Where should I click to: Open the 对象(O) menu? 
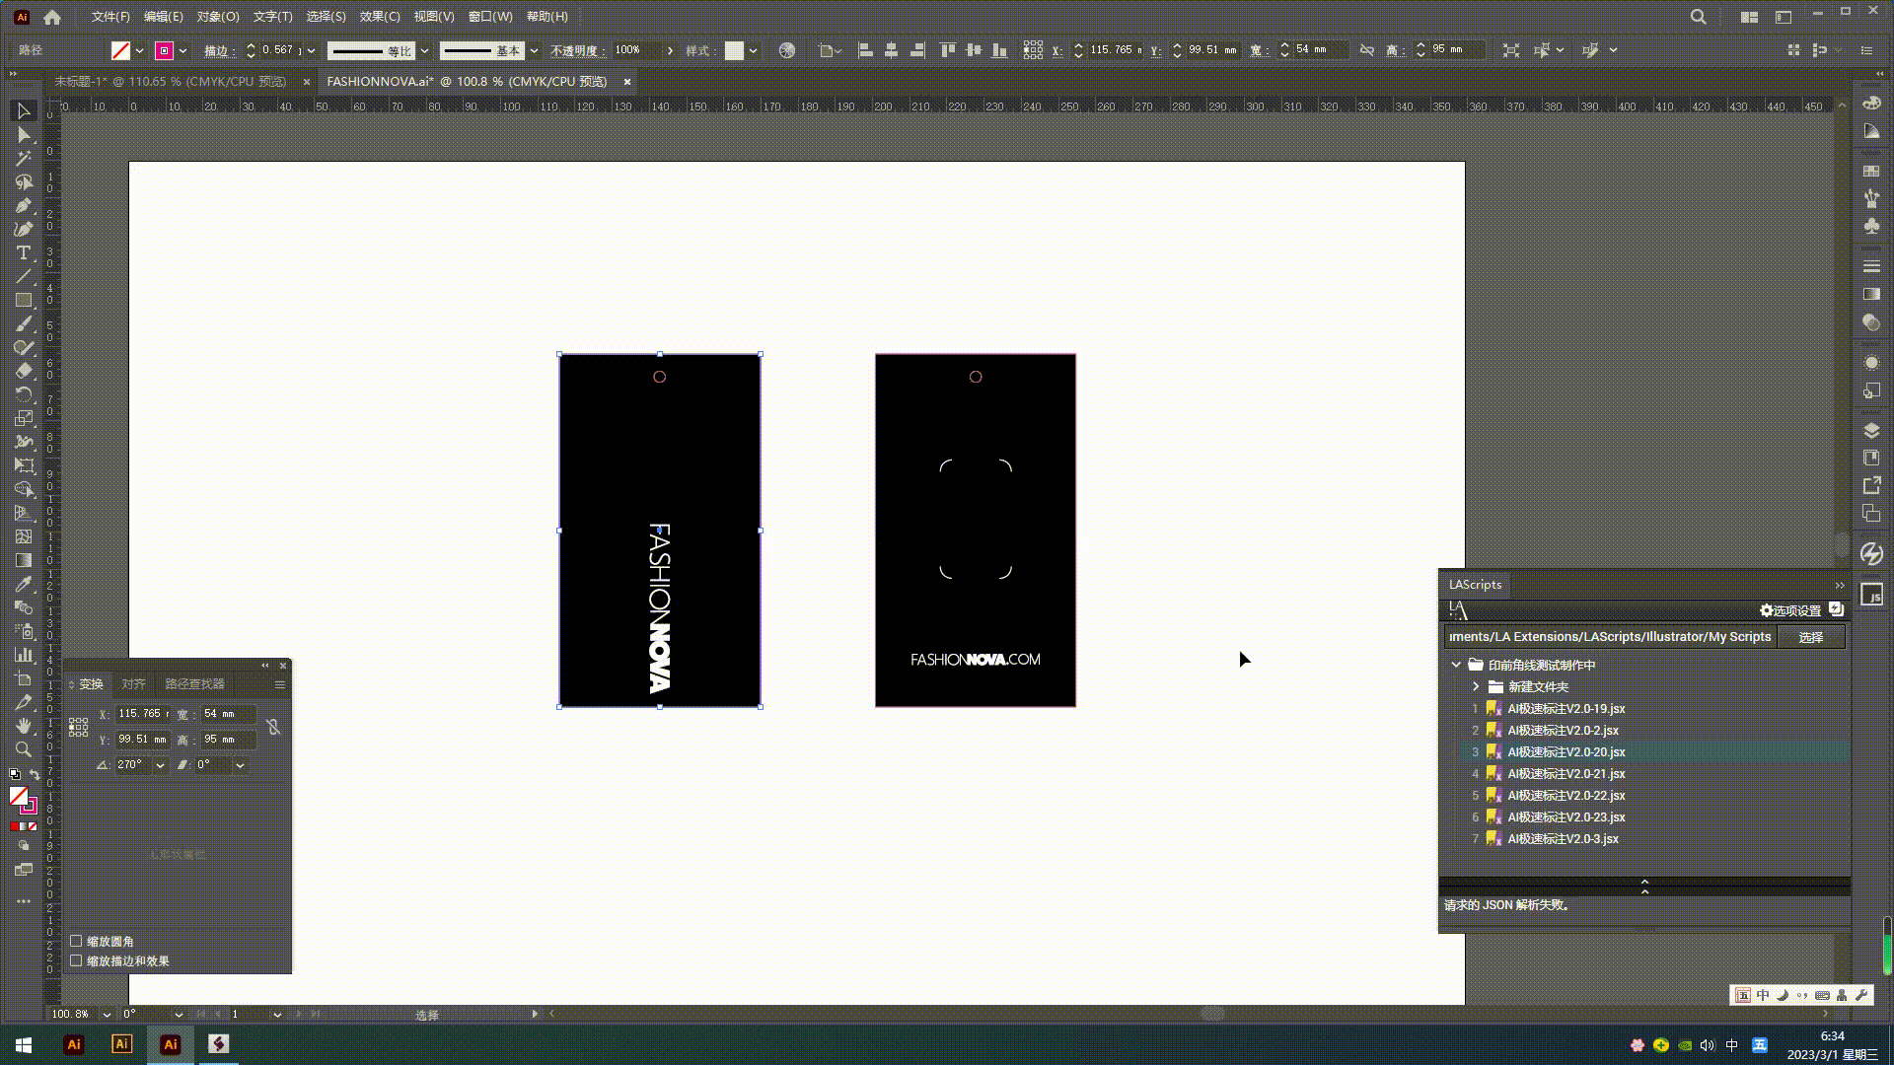218,17
